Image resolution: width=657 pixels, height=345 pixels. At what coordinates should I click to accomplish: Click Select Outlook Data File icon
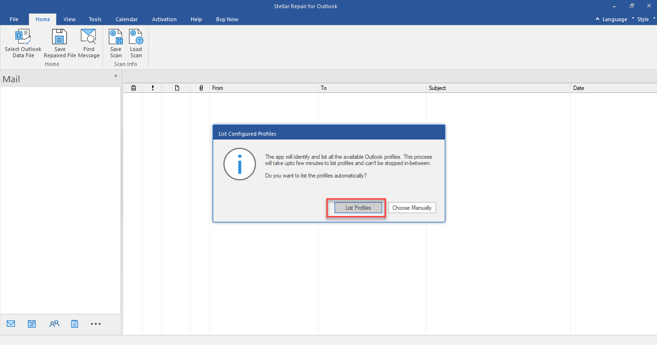23,37
